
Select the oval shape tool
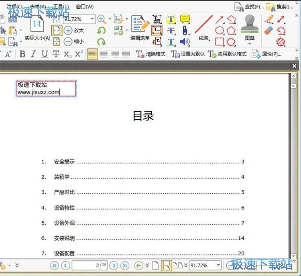click(x=220, y=31)
